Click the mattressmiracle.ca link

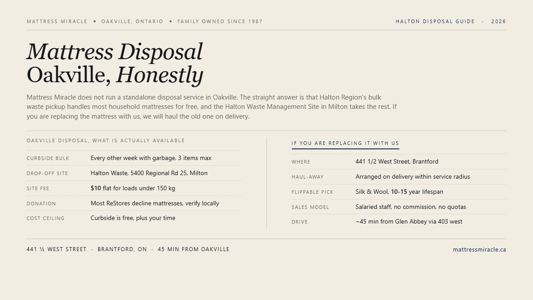pos(479,250)
